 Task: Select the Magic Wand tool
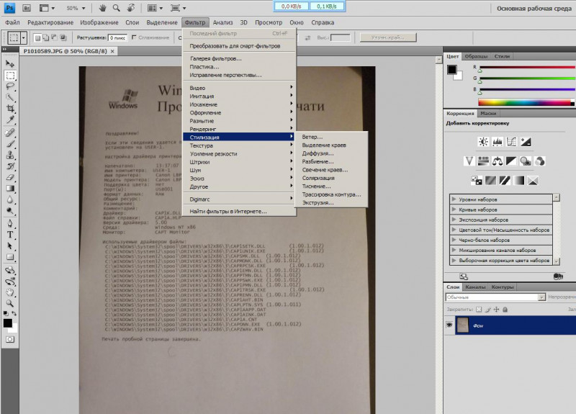pos(10,98)
